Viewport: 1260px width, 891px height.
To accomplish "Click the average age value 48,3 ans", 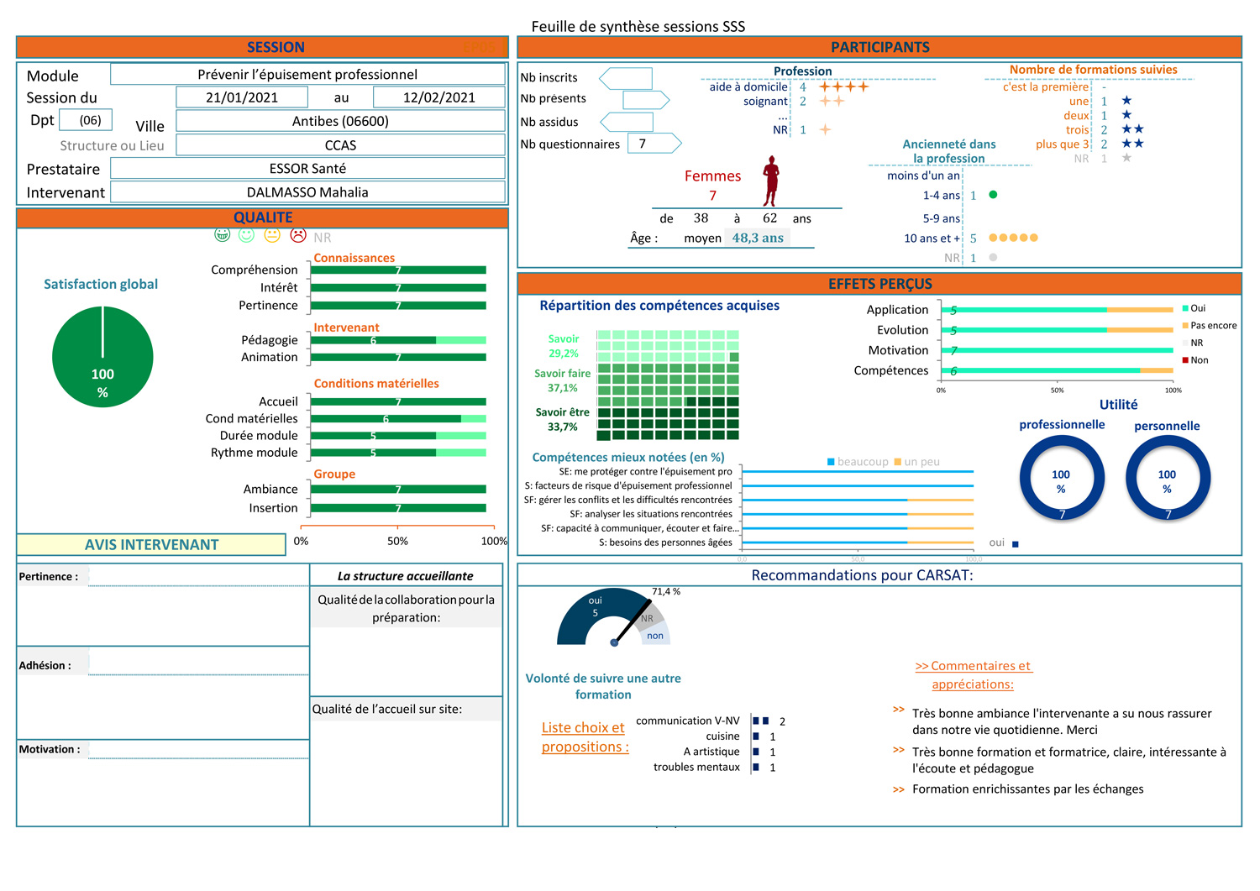I will tap(758, 238).
